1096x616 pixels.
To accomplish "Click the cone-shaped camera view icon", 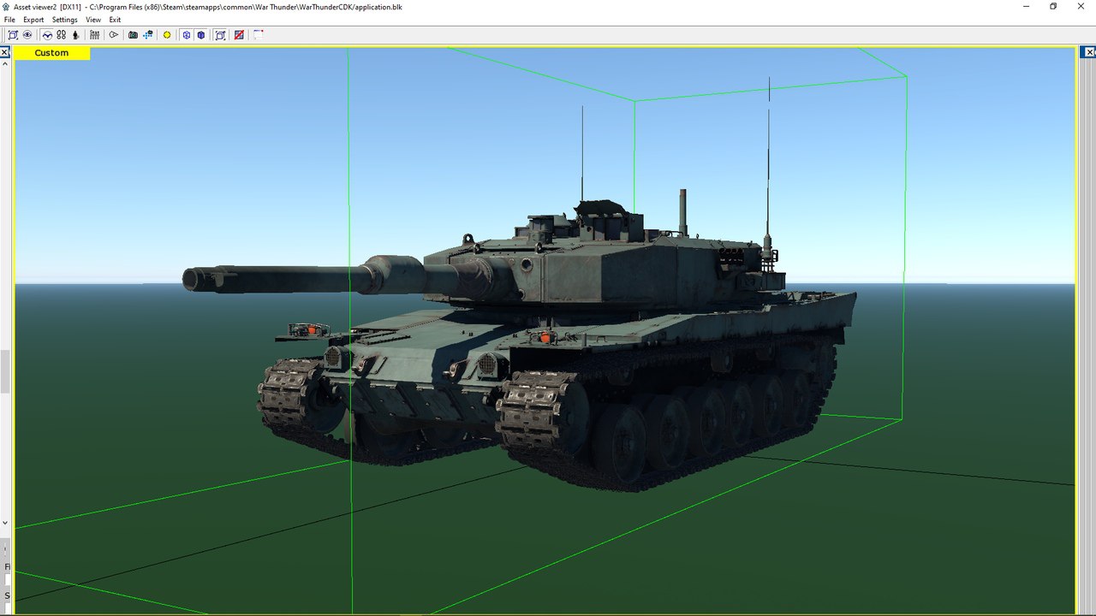I will [x=113, y=35].
